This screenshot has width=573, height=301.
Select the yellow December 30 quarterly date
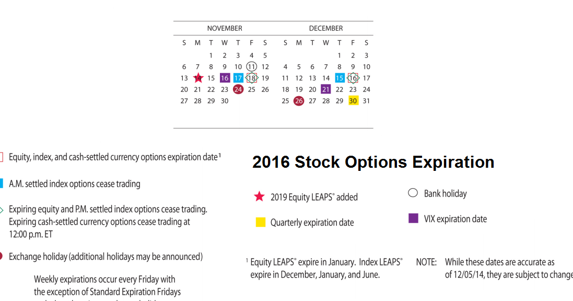tap(353, 100)
